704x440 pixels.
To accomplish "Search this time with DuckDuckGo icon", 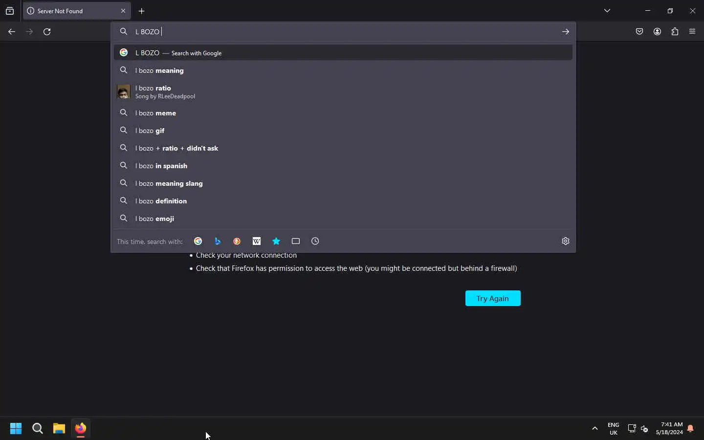I will click(x=237, y=241).
